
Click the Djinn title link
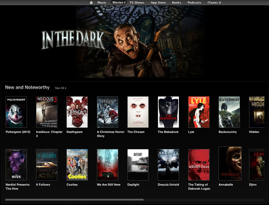(253, 185)
